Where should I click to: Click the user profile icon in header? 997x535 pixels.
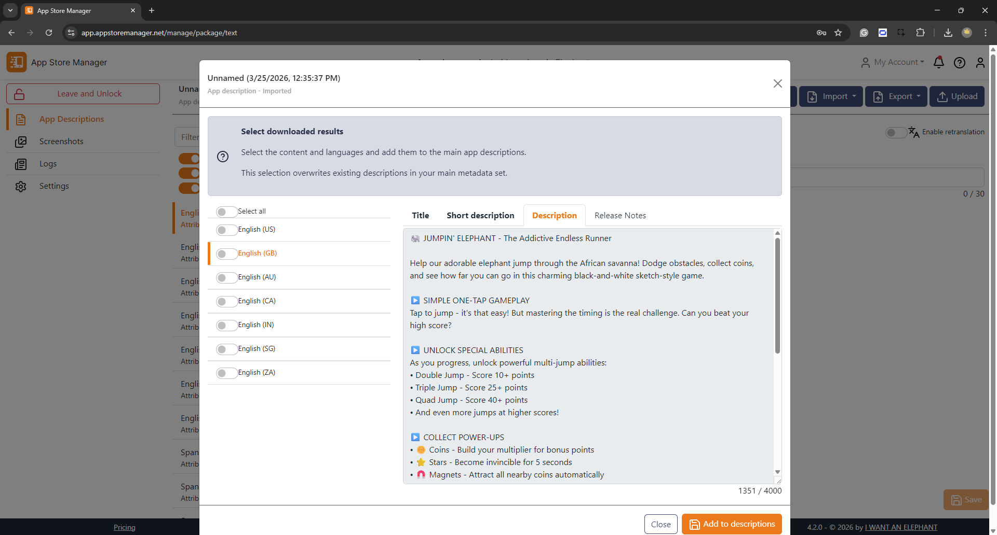(980, 63)
